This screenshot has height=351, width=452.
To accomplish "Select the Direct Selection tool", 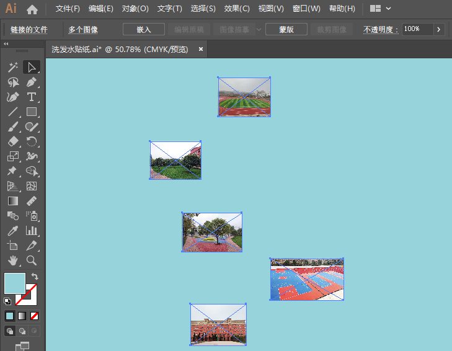I will tap(32, 67).
